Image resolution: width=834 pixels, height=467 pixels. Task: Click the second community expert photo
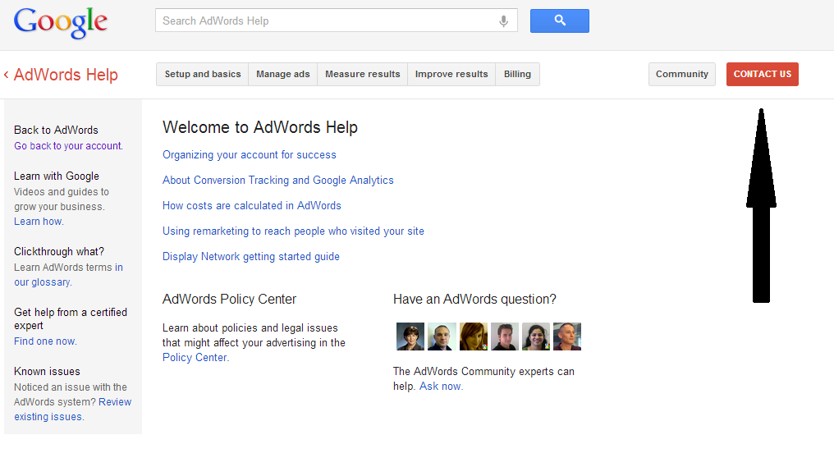pyautogui.click(x=442, y=337)
